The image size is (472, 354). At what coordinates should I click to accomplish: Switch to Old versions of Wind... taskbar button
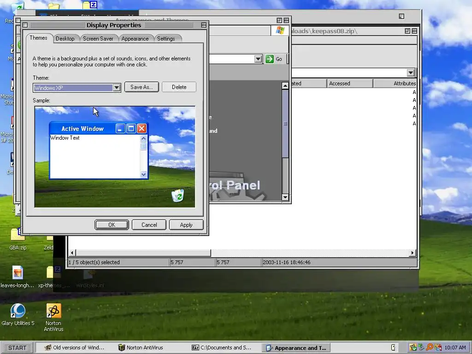pos(74,348)
